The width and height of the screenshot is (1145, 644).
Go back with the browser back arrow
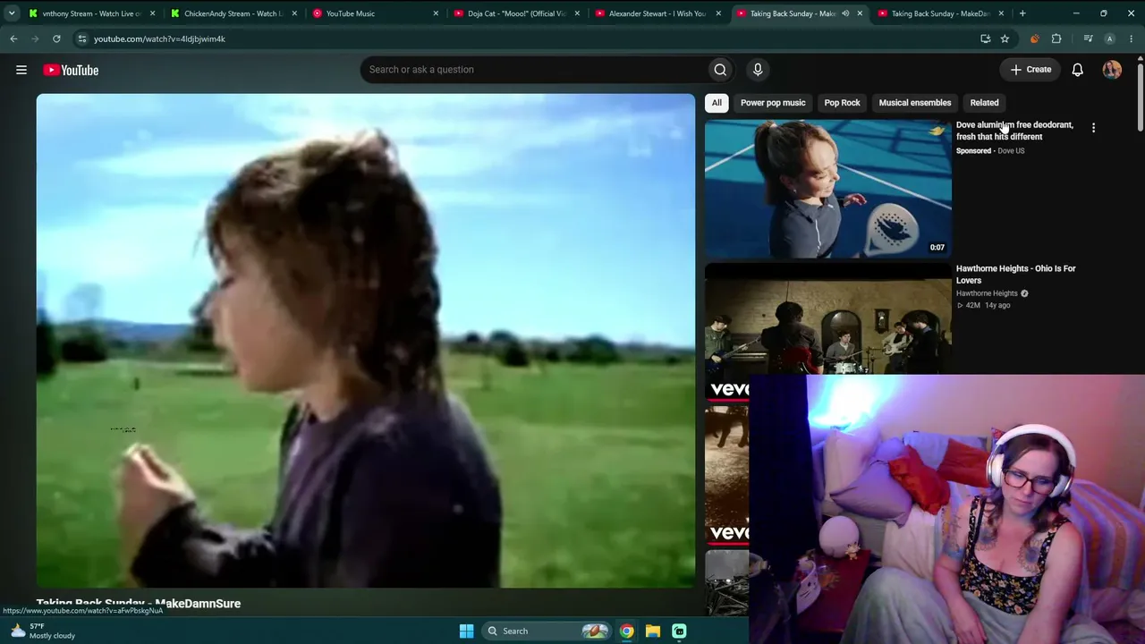(13, 38)
